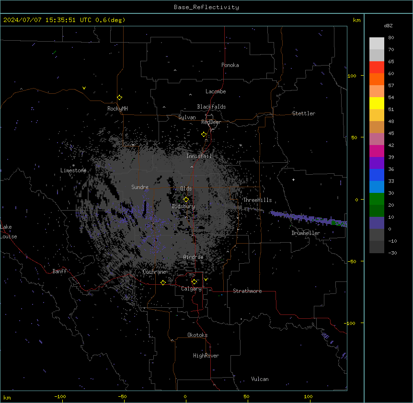The width and height of the screenshot is (413, 403).
Task: Click the yellow V marker east of Calgary diamond
Action: 206,280
